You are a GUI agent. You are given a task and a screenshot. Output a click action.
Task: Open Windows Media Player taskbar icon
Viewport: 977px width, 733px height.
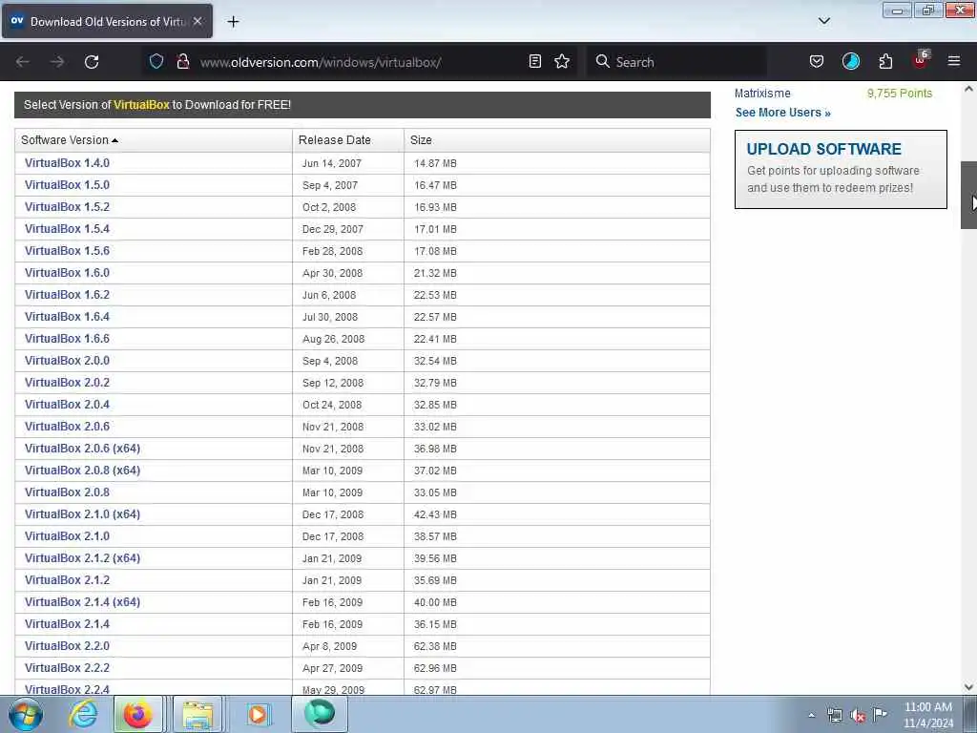pos(258,714)
